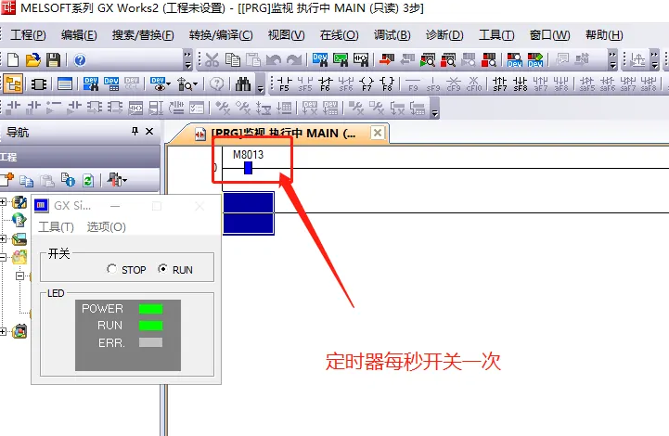The height and width of the screenshot is (436, 669).
Task: Insert coil using F7 icon
Action: 367,84
